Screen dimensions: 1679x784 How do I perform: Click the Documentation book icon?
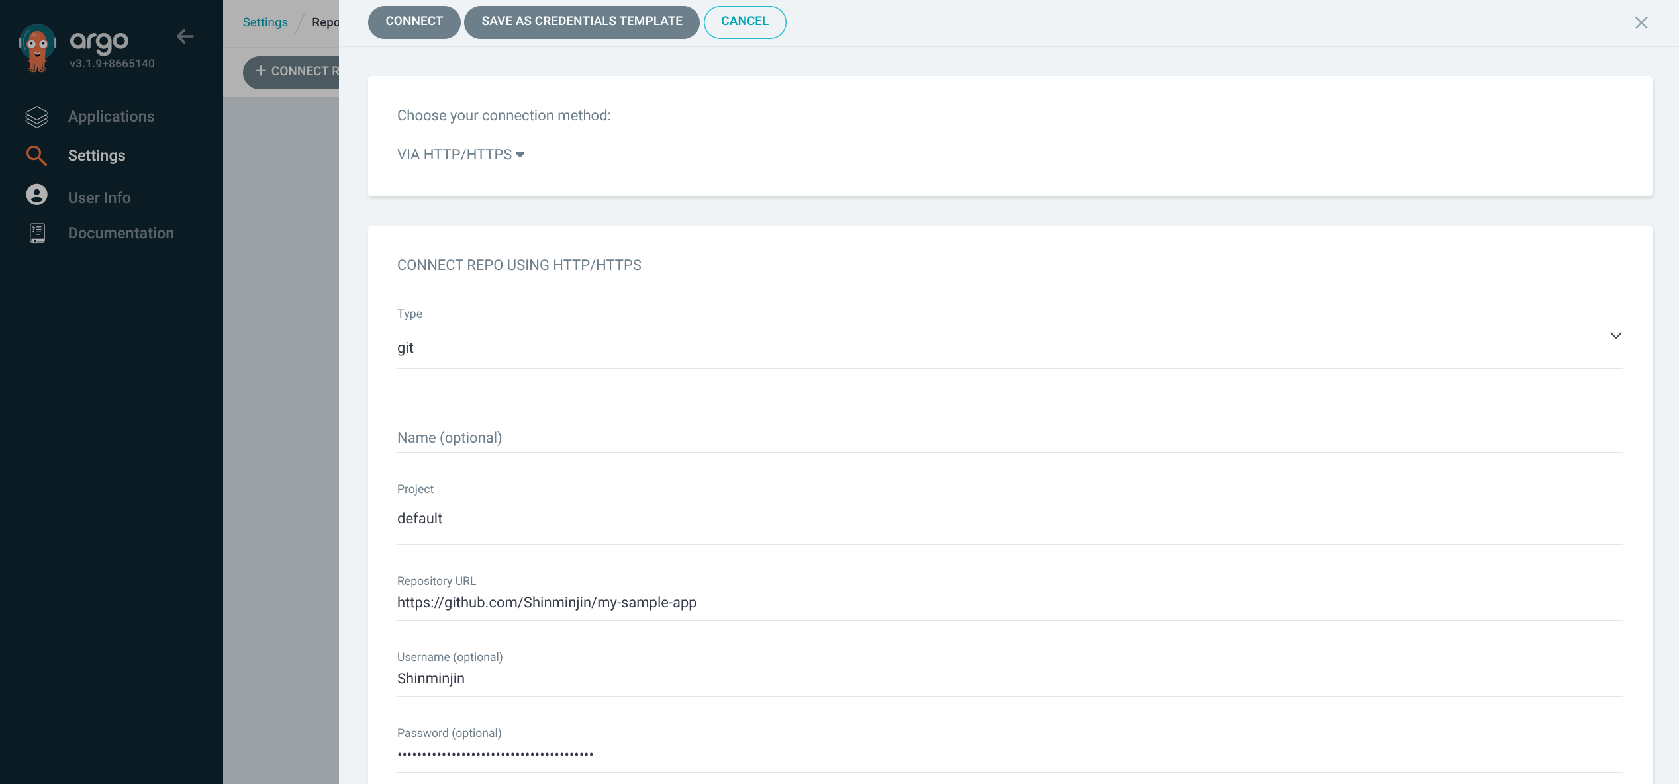37,233
